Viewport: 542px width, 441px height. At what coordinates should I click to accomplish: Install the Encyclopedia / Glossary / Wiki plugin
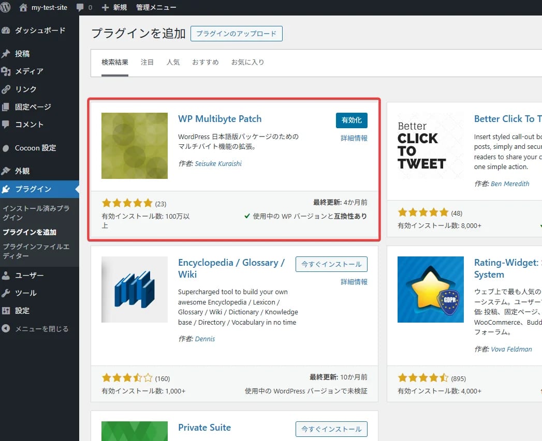(331, 264)
